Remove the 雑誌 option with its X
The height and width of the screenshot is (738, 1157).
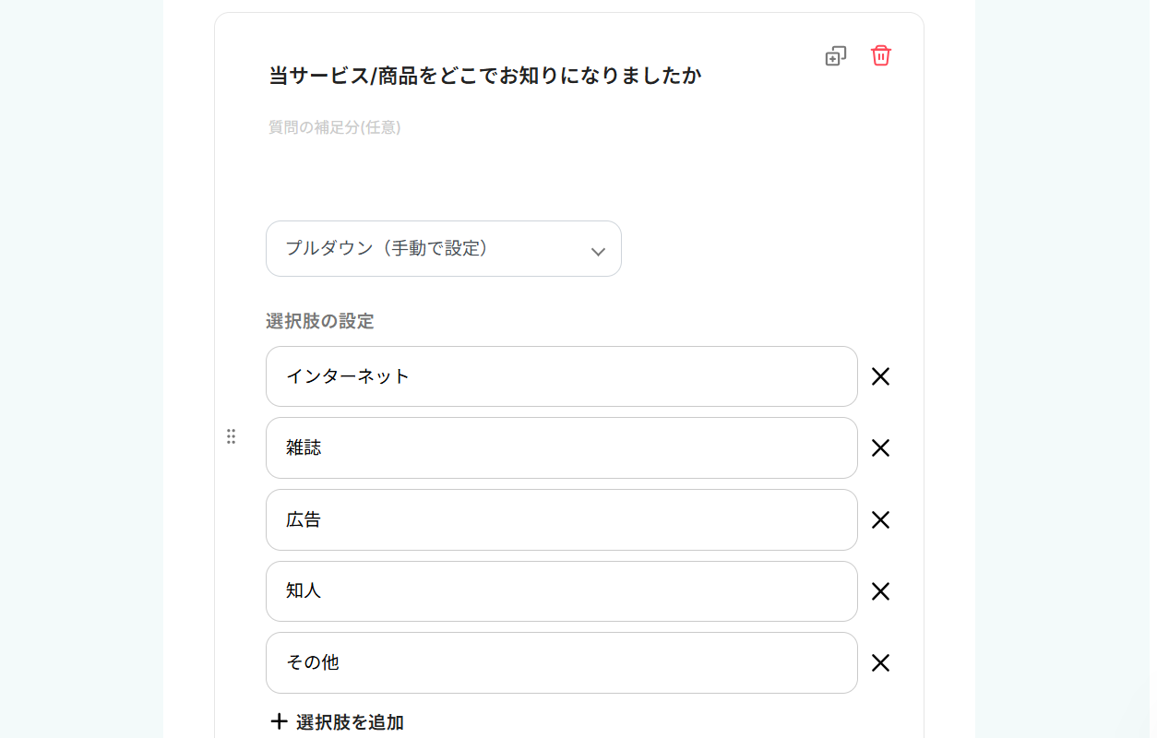[881, 448]
